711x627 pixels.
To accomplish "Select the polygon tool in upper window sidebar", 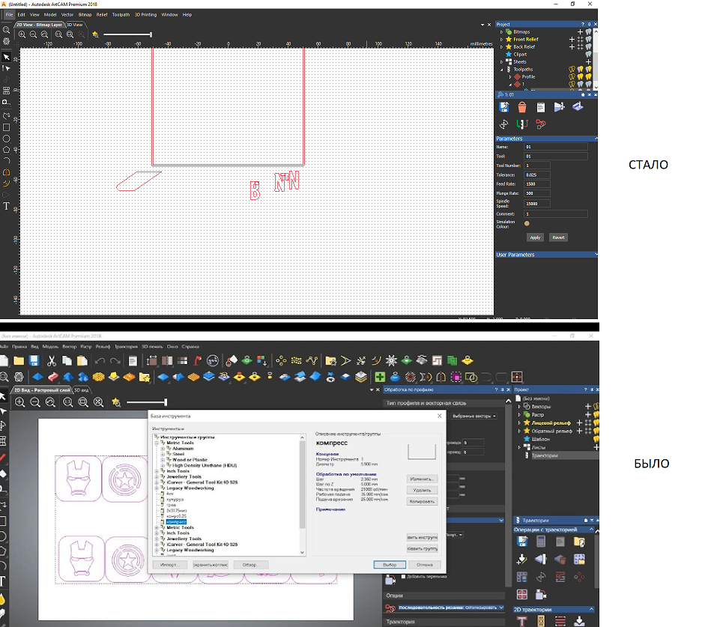I will pyautogui.click(x=6, y=150).
